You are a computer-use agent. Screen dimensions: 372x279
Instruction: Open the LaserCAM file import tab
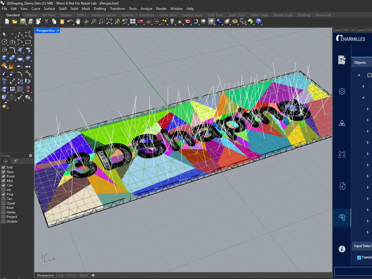pyautogui.click(x=342, y=186)
